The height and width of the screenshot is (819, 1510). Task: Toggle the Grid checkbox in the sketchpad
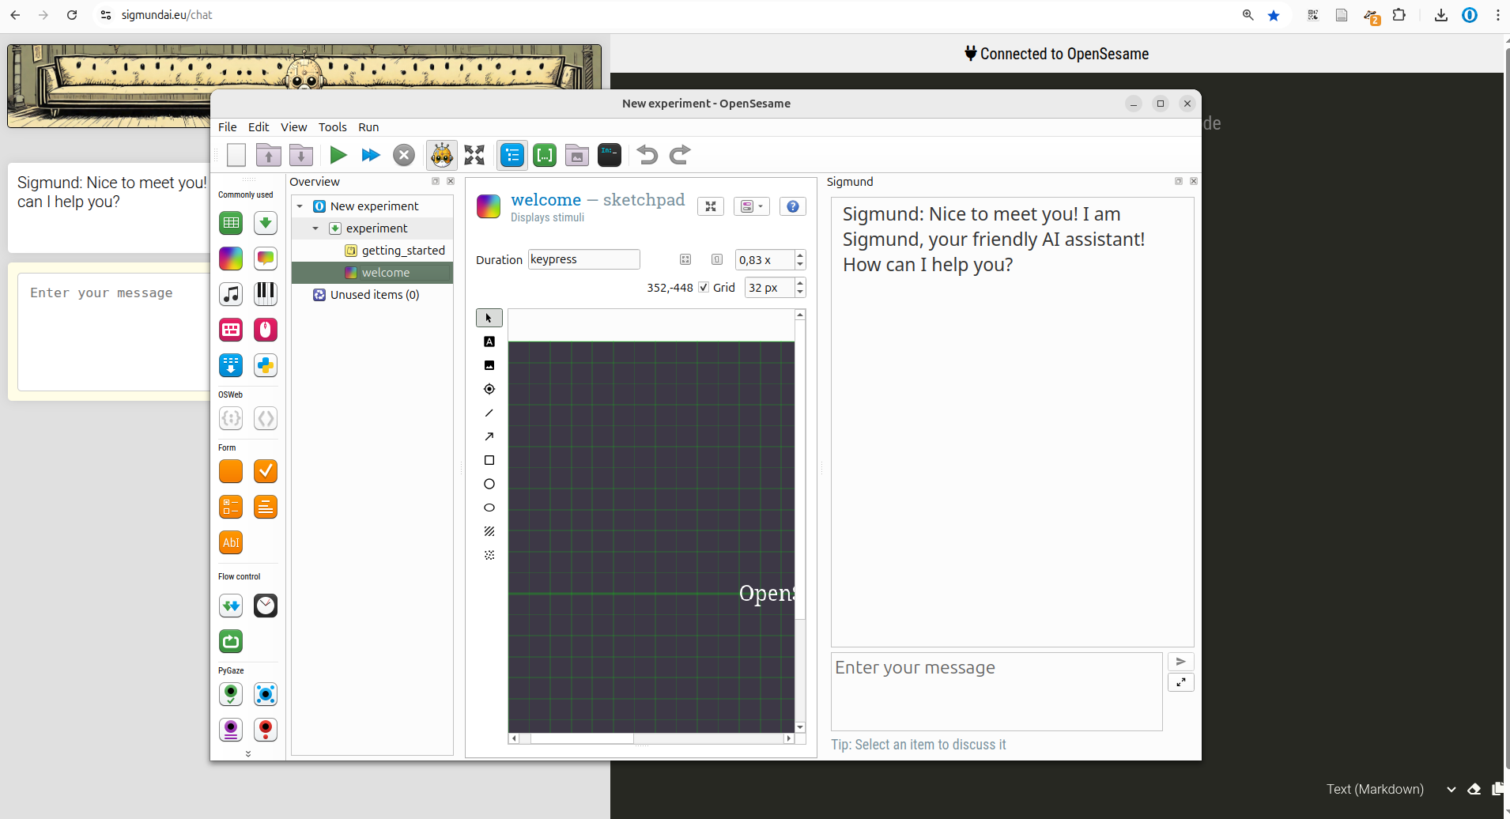pos(703,287)
